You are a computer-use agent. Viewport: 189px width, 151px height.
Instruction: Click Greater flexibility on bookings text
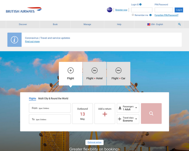tap(94, 149)
